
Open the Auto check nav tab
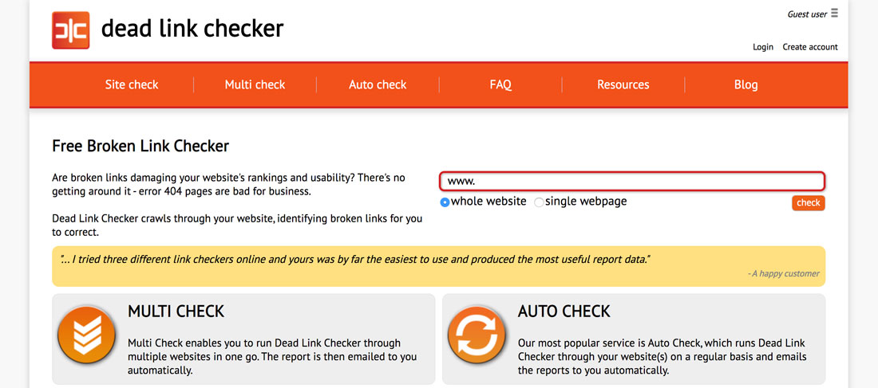point(378,84)
